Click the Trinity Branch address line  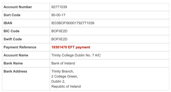63,71
